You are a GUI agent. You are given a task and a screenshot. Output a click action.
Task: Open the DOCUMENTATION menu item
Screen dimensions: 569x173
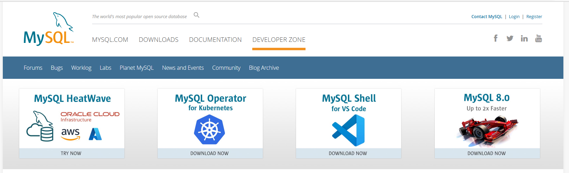(215, 40)
